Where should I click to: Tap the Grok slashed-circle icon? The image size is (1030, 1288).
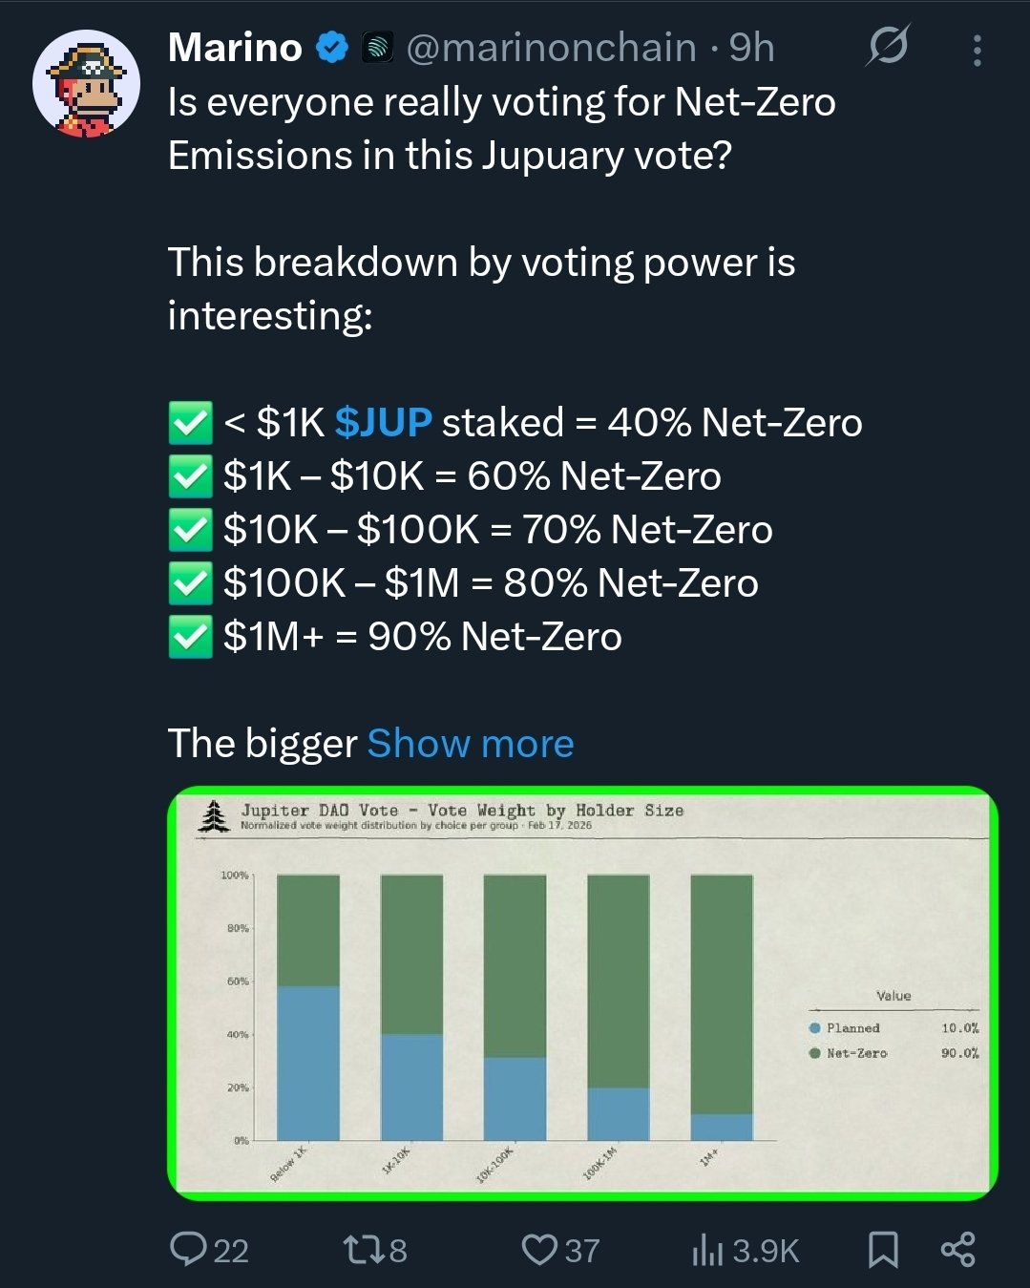887,47
